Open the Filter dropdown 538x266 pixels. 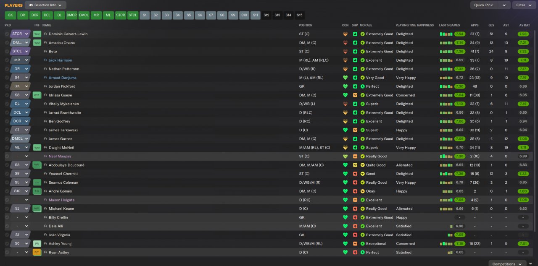(x=524, y=5)
